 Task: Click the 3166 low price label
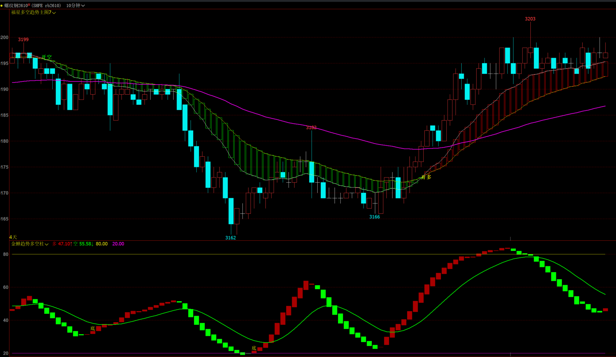point(375,217)
